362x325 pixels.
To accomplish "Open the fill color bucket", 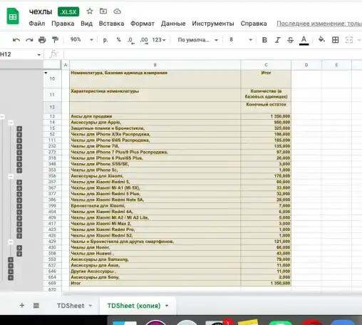I will pyautogui.click(x=321, y=39).
